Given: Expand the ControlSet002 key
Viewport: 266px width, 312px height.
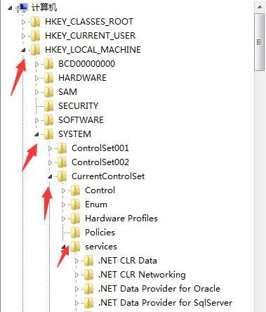Looking at the screenshot, I should tap(50, 162).
